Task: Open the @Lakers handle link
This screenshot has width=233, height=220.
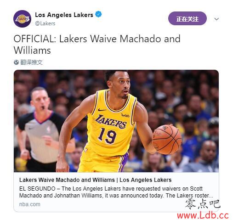Action: click(x=45, y=23)
